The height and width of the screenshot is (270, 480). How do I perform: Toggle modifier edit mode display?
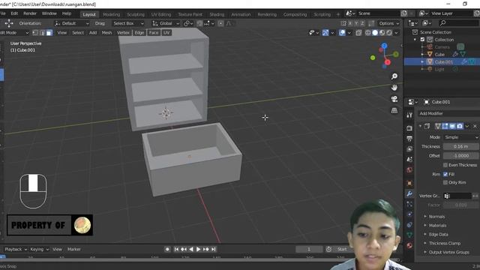pos(445,126)
